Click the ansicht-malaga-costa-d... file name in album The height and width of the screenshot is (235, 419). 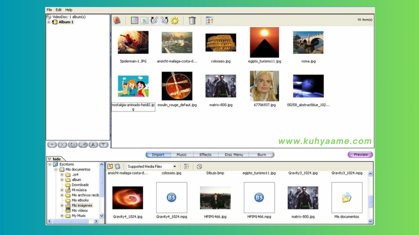[177, 61]
